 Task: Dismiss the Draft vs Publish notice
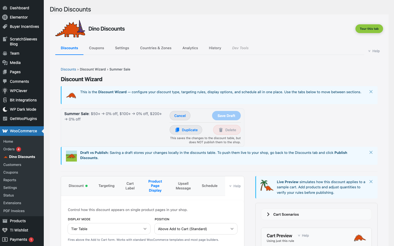371,153
